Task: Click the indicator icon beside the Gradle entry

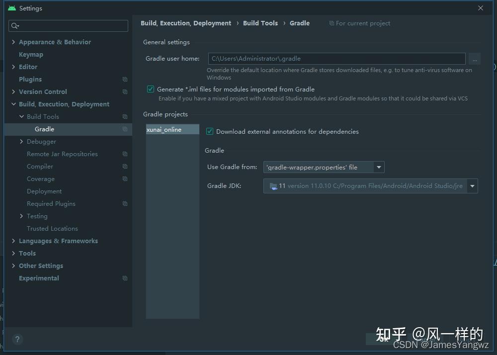Action: coord(124,129)
